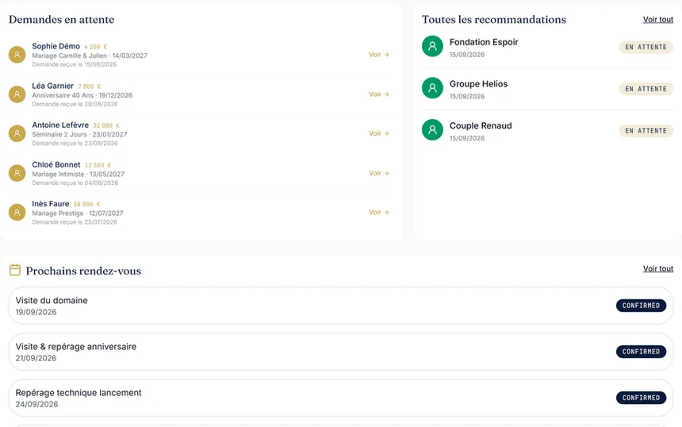Click date under Groupe Helios
682x427 pixels.
[x=467, y=96]
